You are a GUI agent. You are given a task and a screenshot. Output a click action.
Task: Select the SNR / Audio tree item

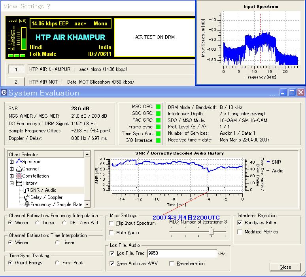tap(43, 190)
